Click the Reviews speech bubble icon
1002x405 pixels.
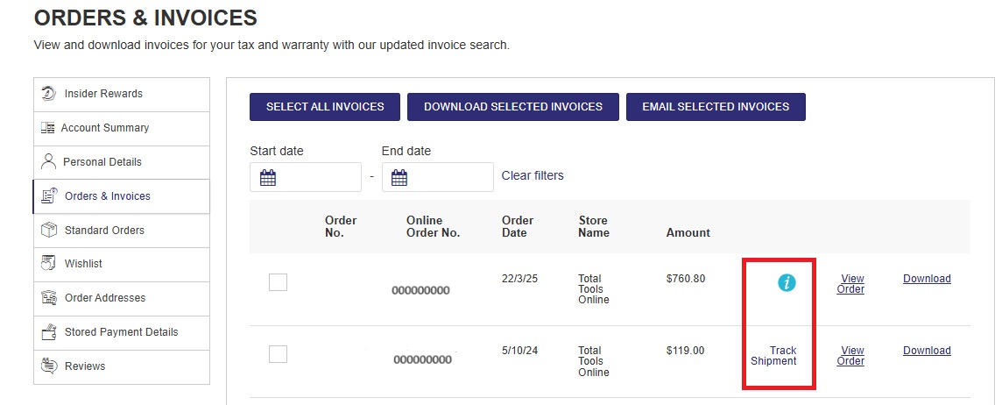[49, 366]
